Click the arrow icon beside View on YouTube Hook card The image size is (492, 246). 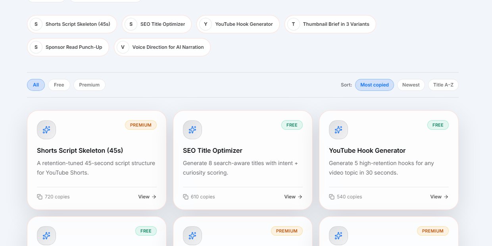pos(446,197)
